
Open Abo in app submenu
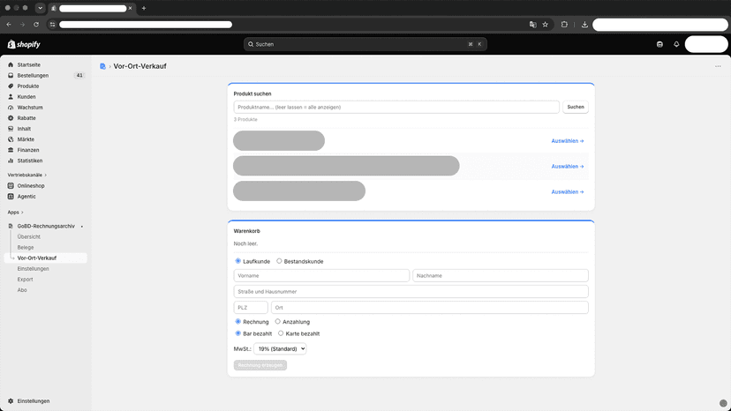click(22, 290)
